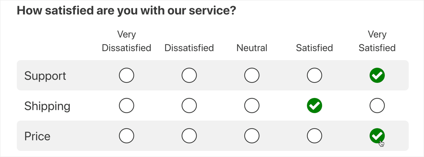424x157 pixels.
Task: Select Satisfied for Price
Action: coord(315,136)
